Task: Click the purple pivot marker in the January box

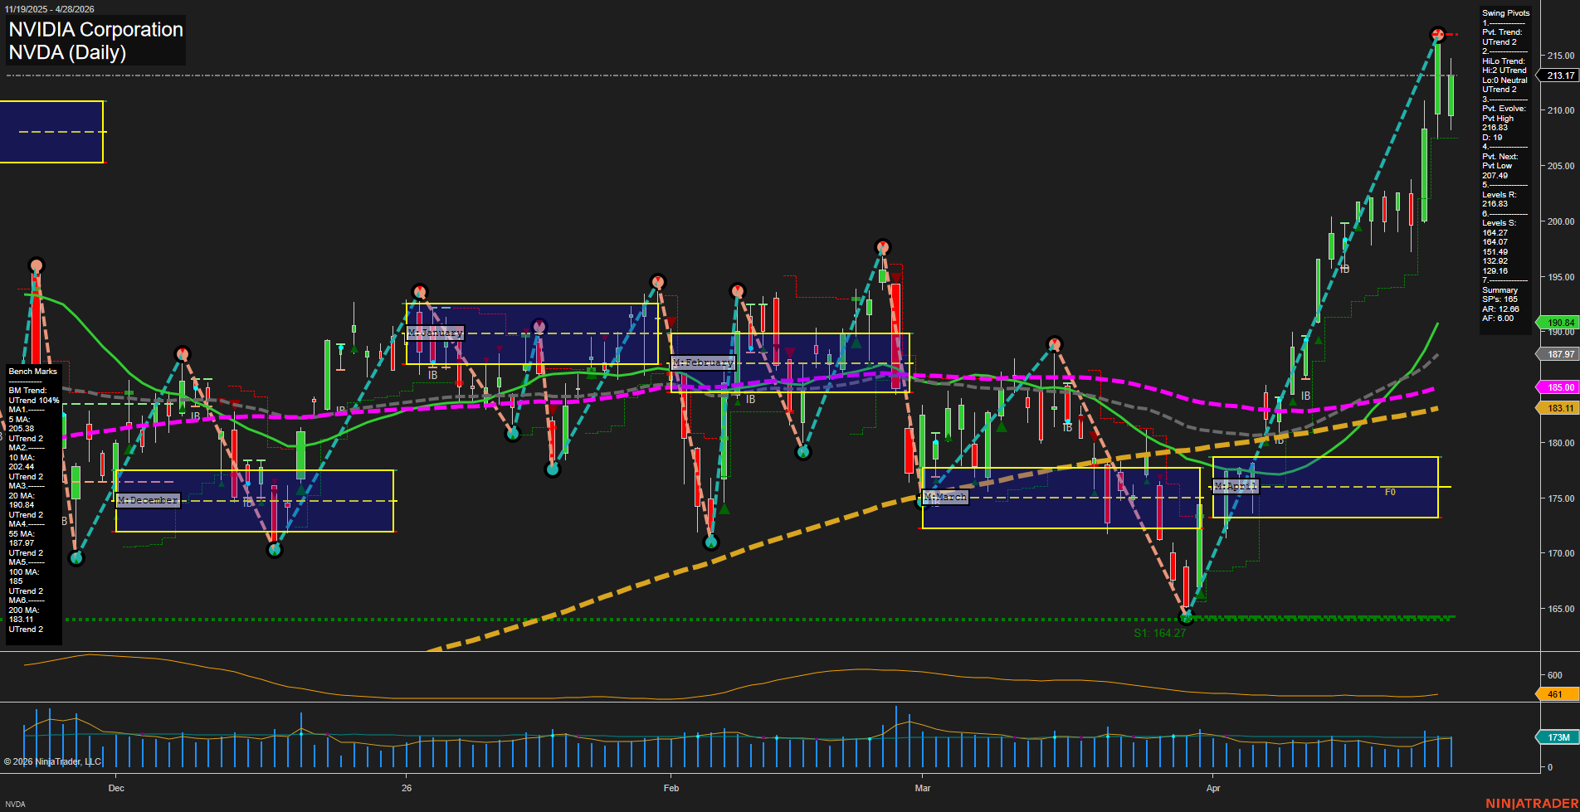Action: point(539,327)
